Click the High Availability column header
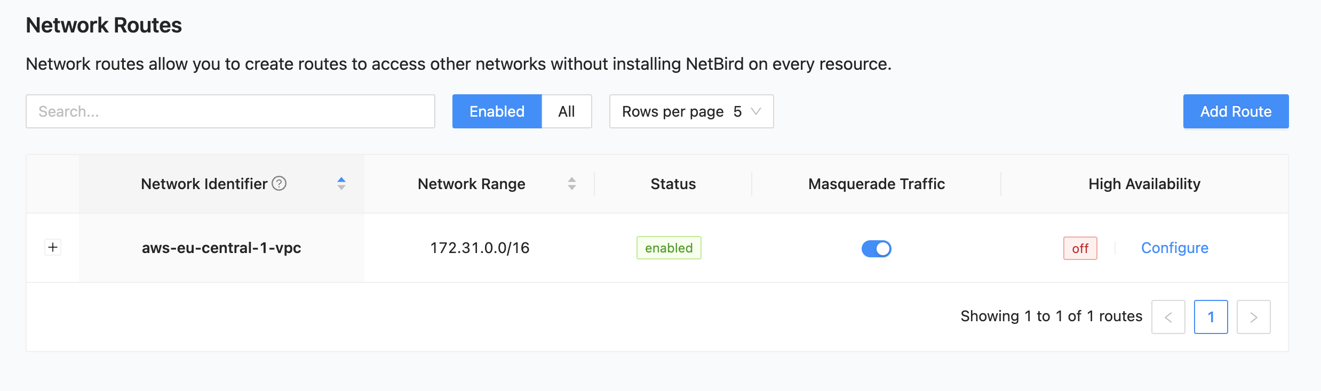This screenshot has height=391, width=1321. pyautogui.click(x=1144, y=184)
